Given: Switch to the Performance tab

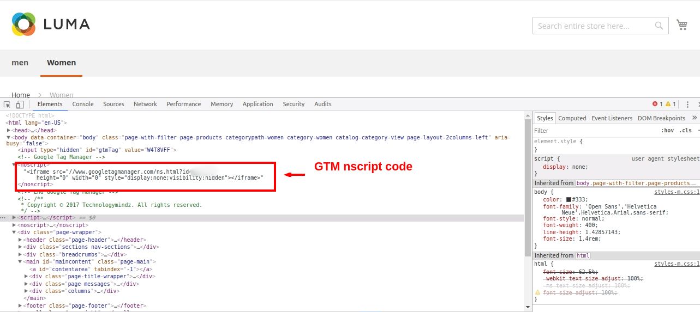Looking at the screenshot, I should pos(183,104).
